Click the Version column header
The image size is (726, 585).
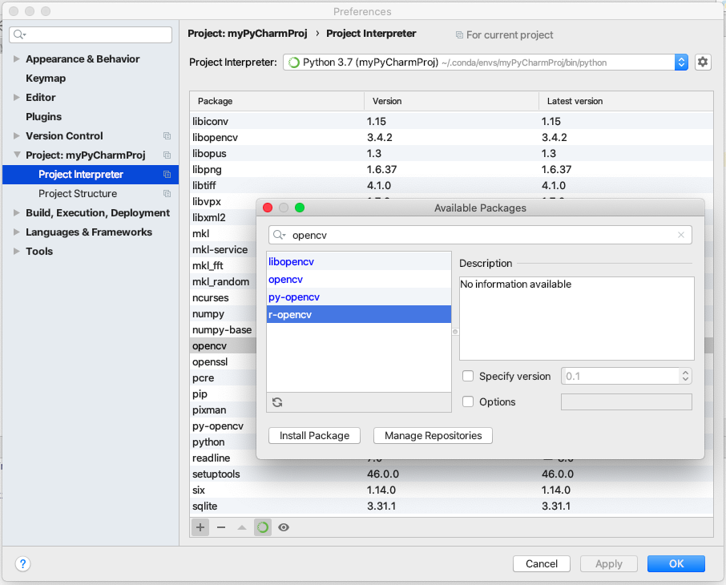[451, 101]
